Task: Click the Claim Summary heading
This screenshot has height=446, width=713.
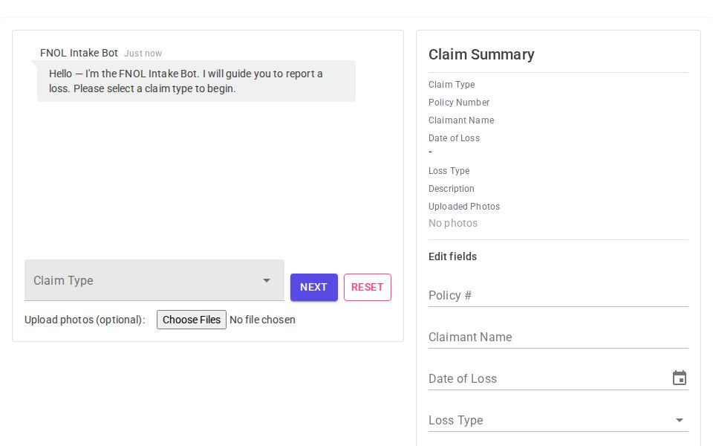Action: (481, 54)
